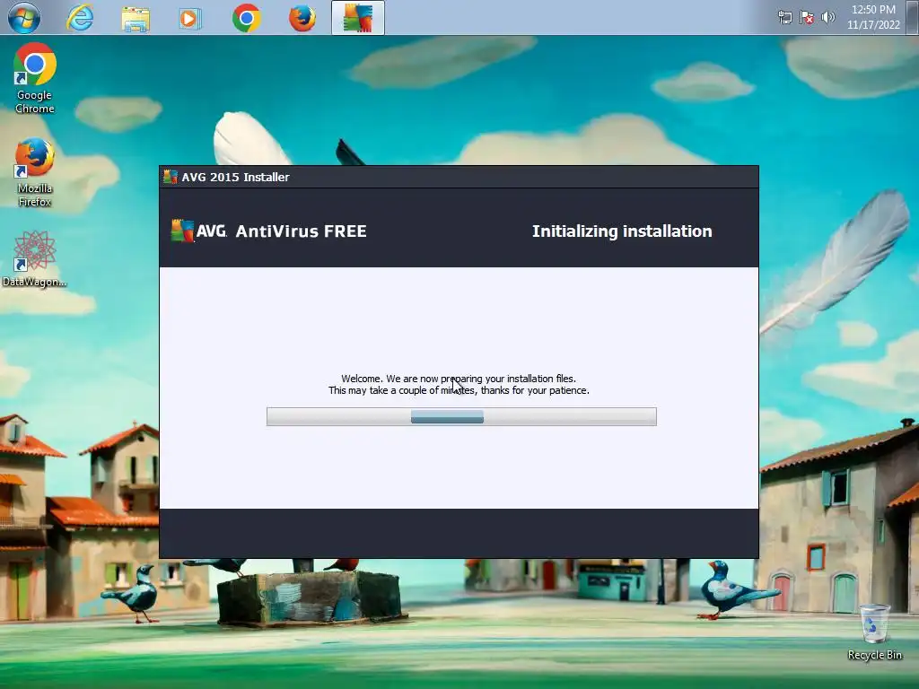Click the installation progress bar

(x=461, y=416)
